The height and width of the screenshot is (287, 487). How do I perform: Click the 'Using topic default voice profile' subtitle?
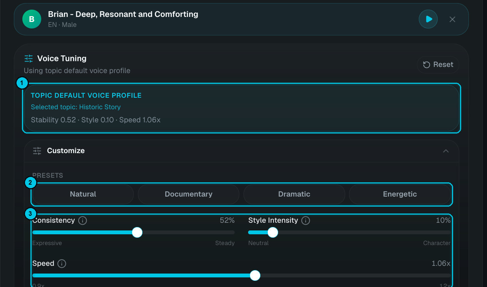coord(77,71)
